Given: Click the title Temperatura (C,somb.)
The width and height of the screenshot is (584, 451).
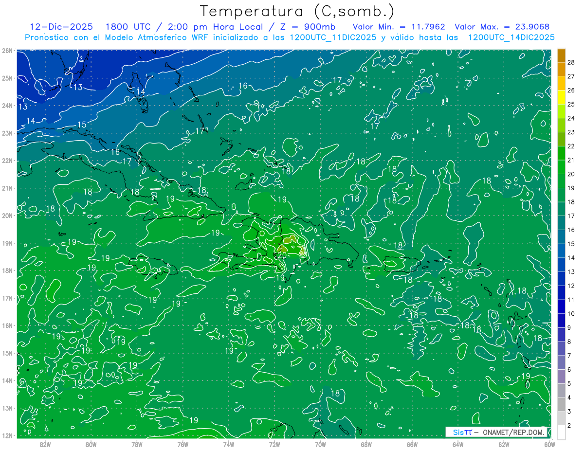Looking at the screenshot, I should tap(297, 11).
